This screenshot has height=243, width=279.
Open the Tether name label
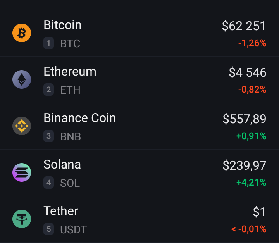(x=61, y=211)
